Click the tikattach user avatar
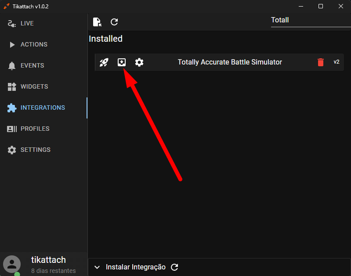Image resolution: width=351 pixels, height=276 pixels. point(12,264)
